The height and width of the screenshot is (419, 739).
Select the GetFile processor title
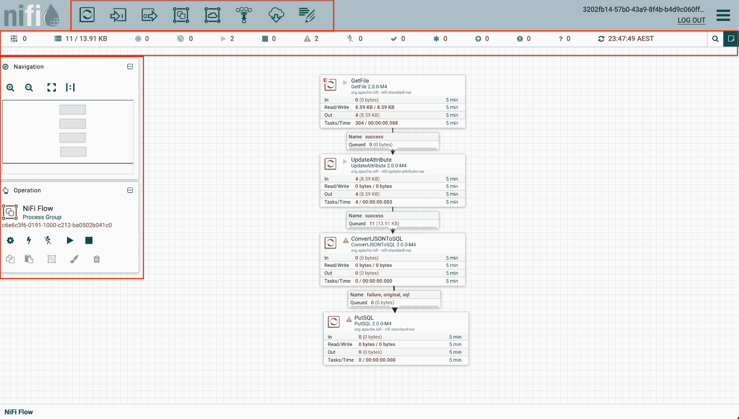tap(360, 81)
